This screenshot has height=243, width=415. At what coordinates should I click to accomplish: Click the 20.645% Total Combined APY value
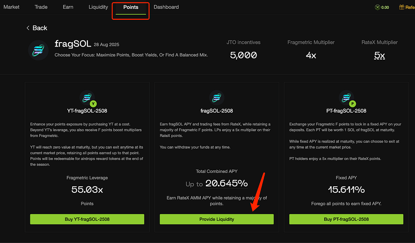click(x=227, y=183)
